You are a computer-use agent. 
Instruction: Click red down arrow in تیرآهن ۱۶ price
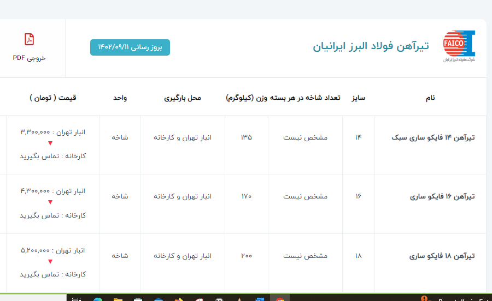[50, 203]
